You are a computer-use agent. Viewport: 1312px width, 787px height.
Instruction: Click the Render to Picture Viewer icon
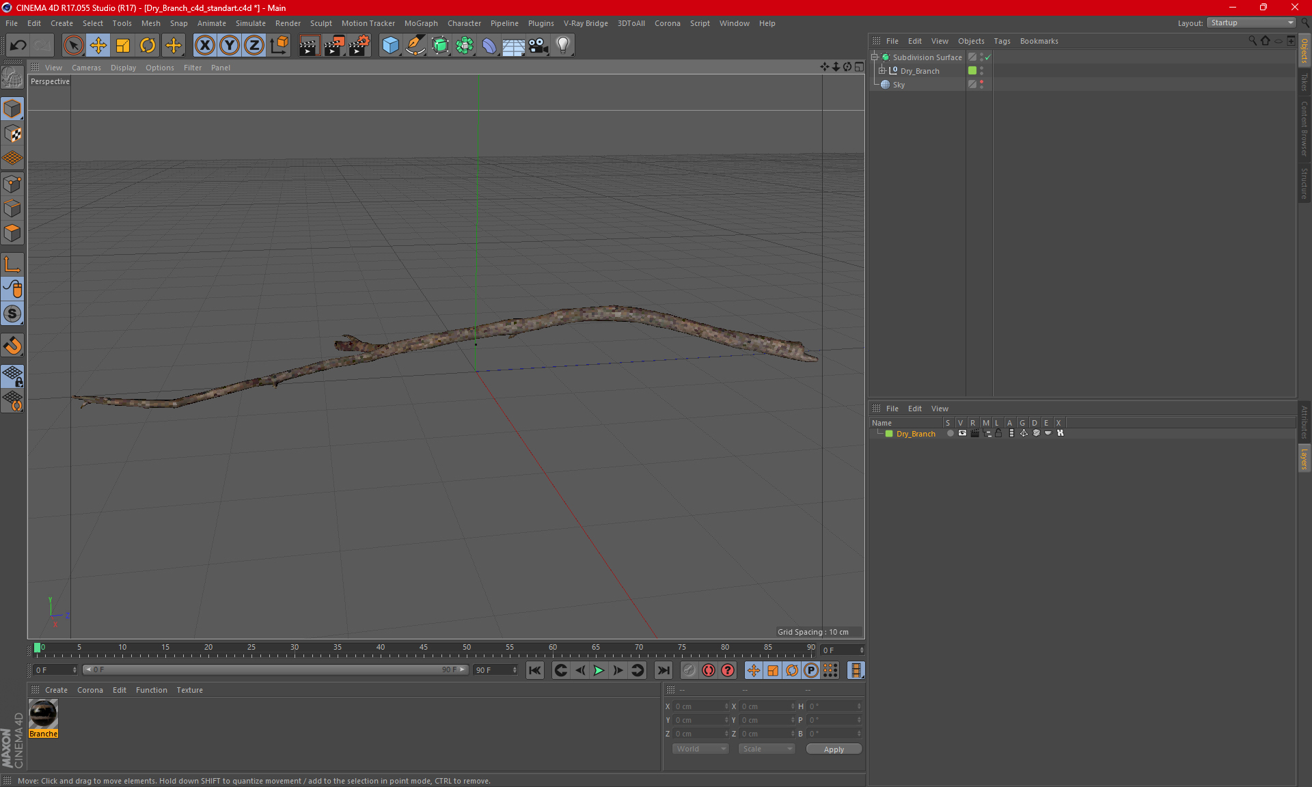pos(333,46)
